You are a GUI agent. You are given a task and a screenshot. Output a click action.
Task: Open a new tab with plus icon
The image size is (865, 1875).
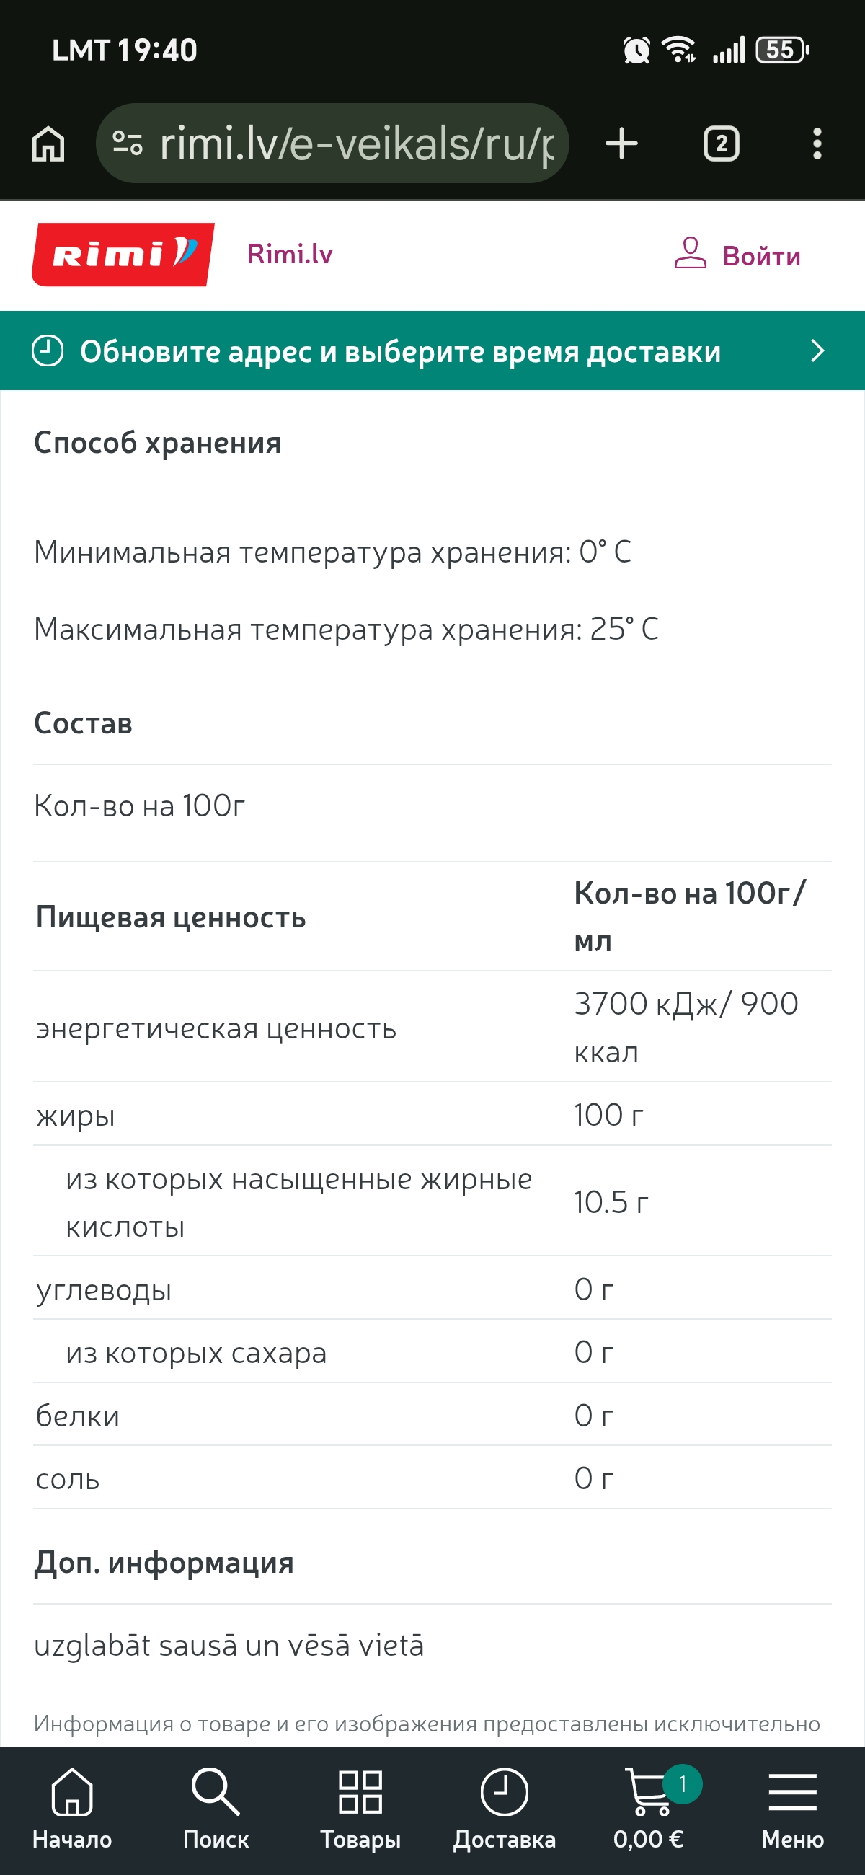[x=621, y=144]
